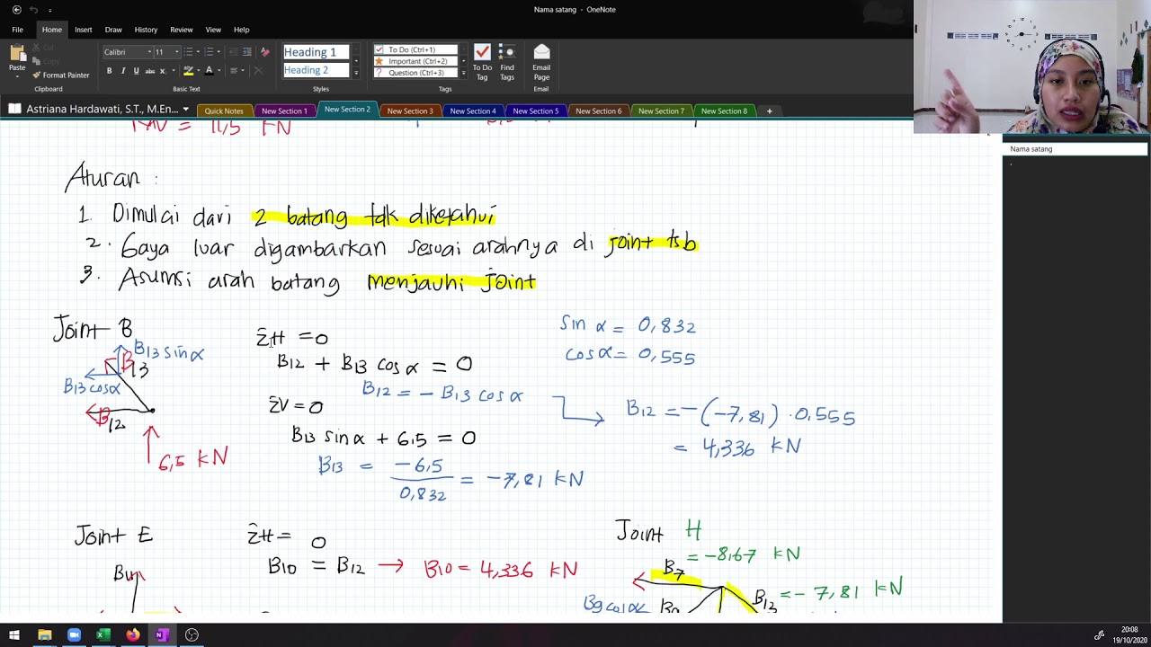Image resolution: width=1151 pixels, height=647 pixels.
Task: Insert a bulleted list
Action: 187,52
